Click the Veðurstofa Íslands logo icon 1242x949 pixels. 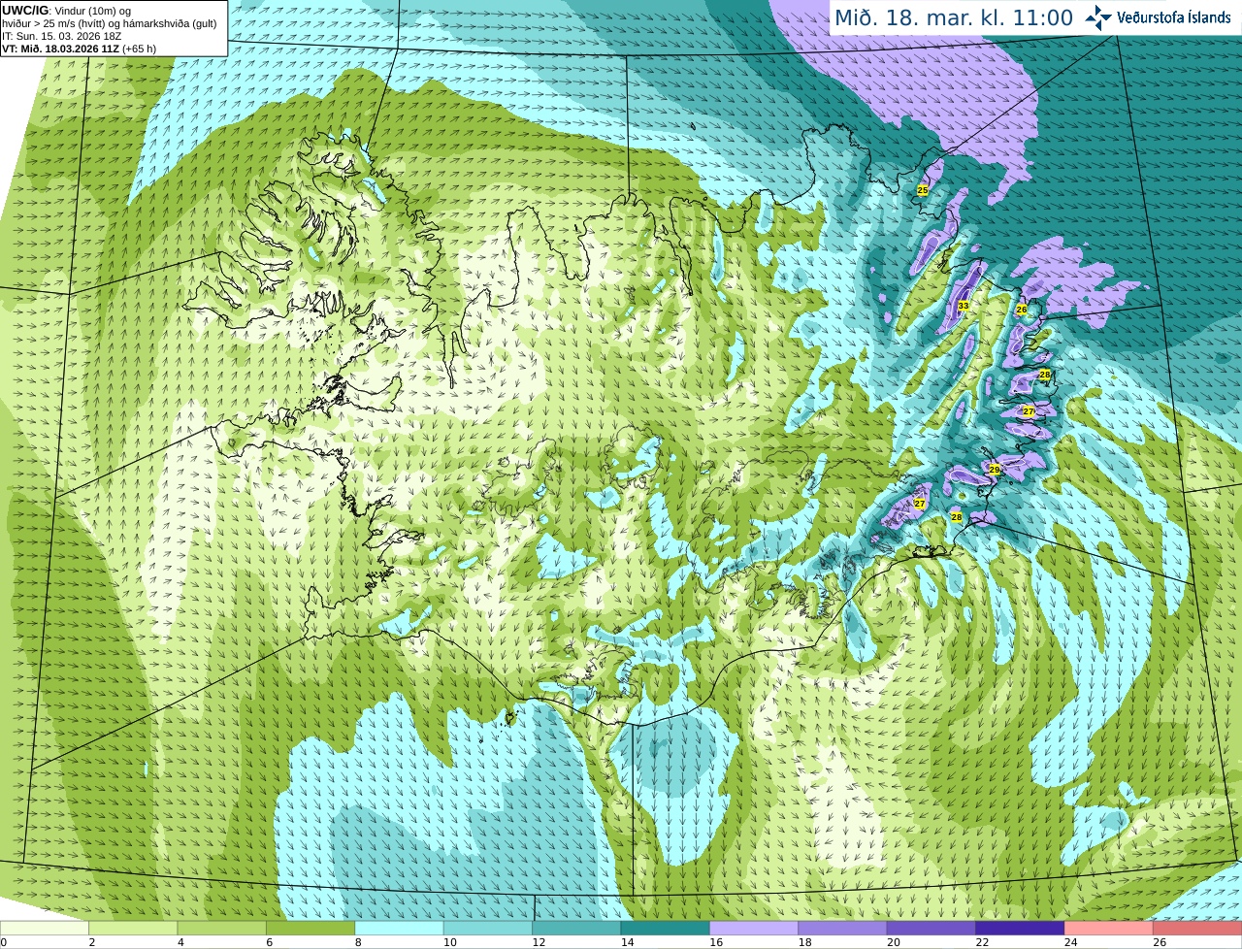pyautogui.click(x=1098, y=17)
